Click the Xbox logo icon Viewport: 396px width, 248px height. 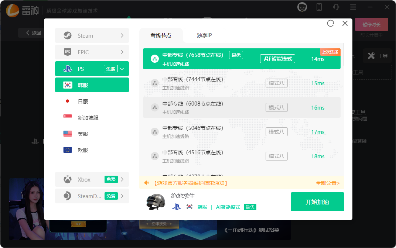[68, 179]
